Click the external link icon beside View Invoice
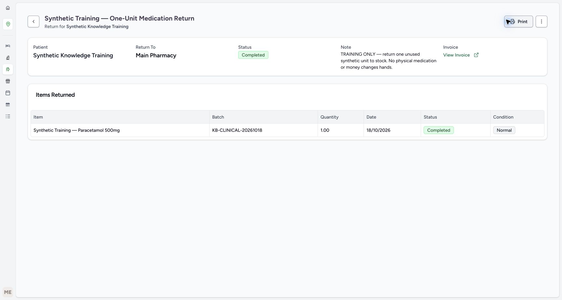Viewport: 562px width, 300px height. (x=476, y=55)
